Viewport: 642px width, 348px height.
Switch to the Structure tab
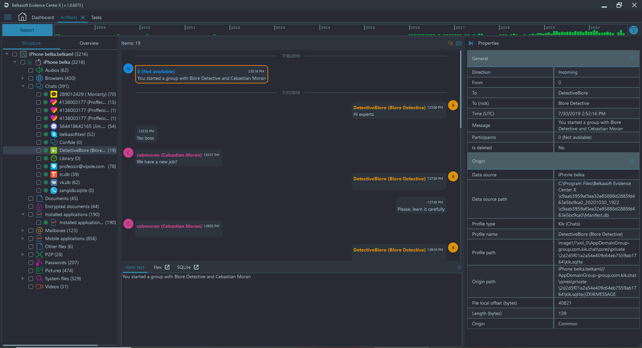[31, 43]
